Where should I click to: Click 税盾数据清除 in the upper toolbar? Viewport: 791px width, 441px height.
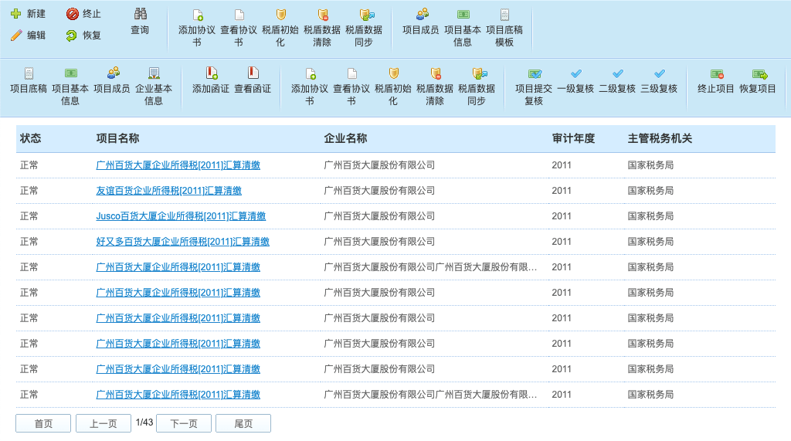(322, 29)
